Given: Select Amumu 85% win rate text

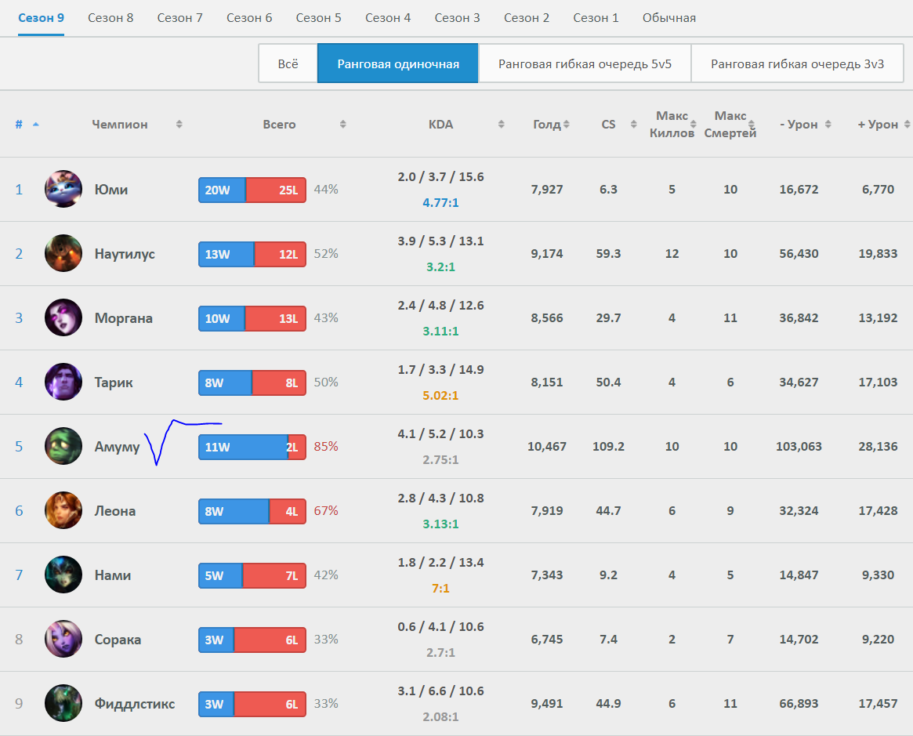Looking at the screenshot, I should [326, 447].
